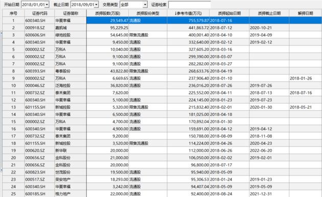Select the 新华联 name cell
This screenshot has width=322, height=197.
[71, 150]
